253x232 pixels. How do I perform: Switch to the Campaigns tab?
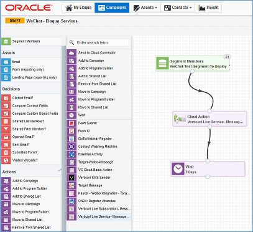pos(112,7)
